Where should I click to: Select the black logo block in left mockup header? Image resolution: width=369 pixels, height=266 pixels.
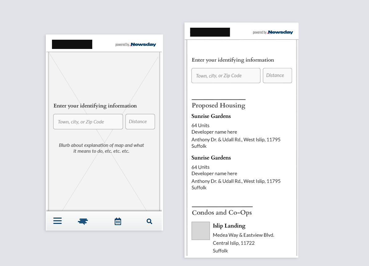click(72, 44)
